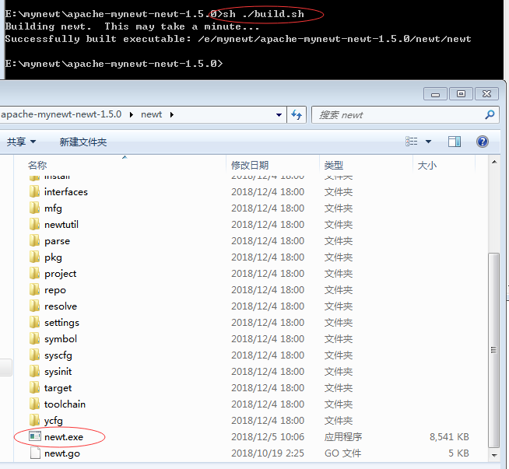The image size is (509, 469).
Task: Click the GO 文件 type cell
Action: [x=342, y=453]
